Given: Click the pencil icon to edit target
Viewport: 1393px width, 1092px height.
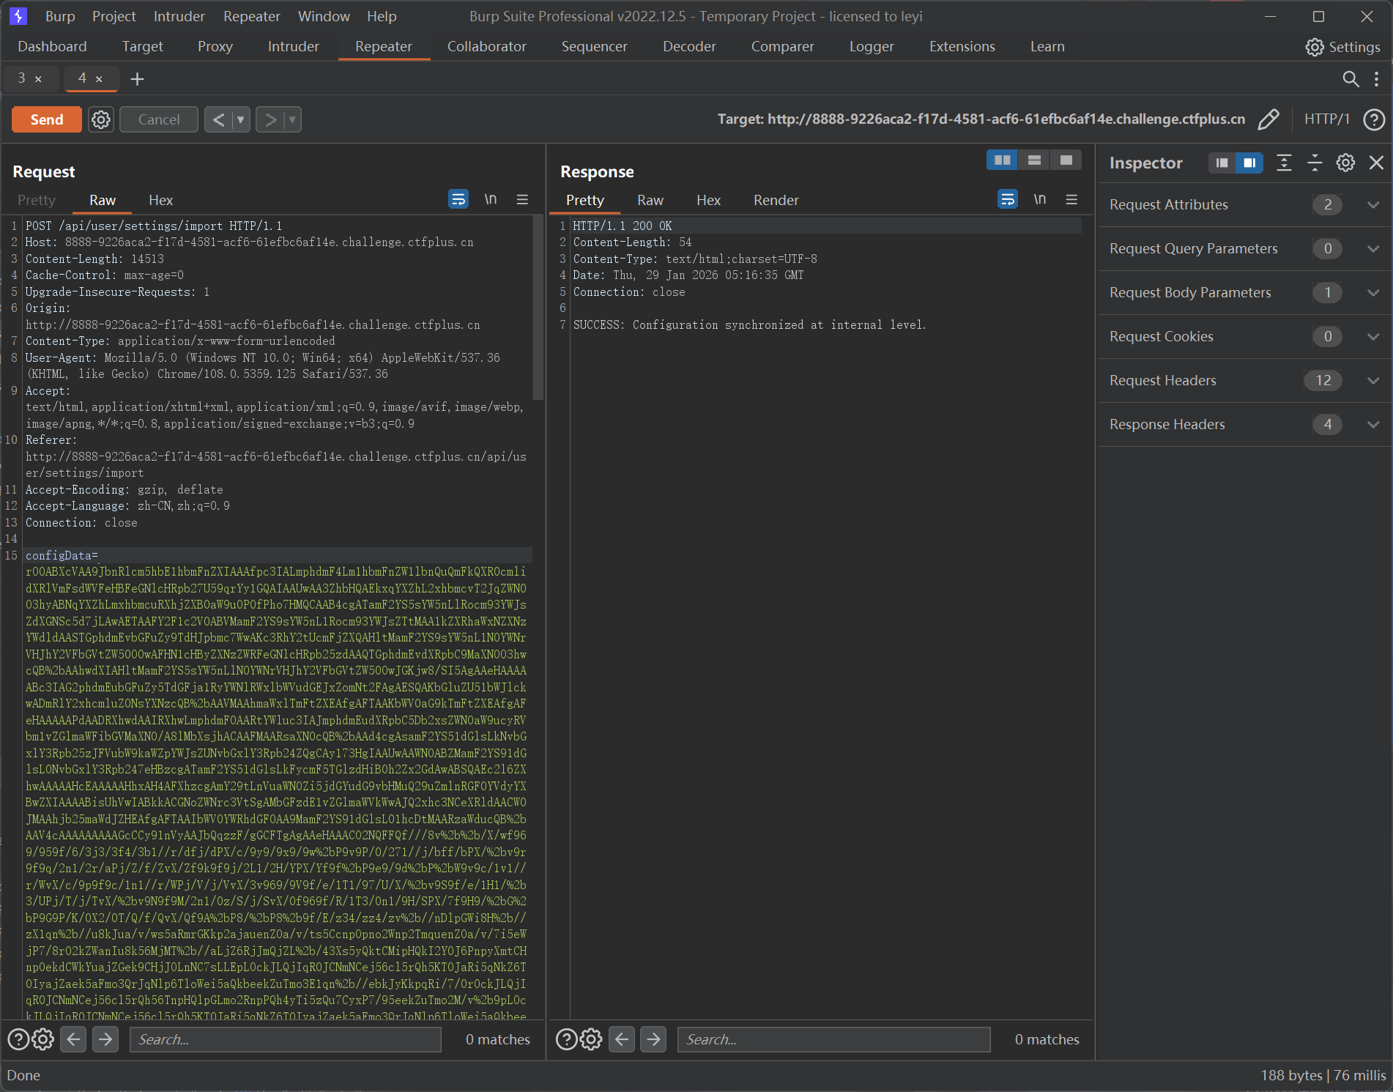Looking at the screenshot, I should pos(1268,119).
